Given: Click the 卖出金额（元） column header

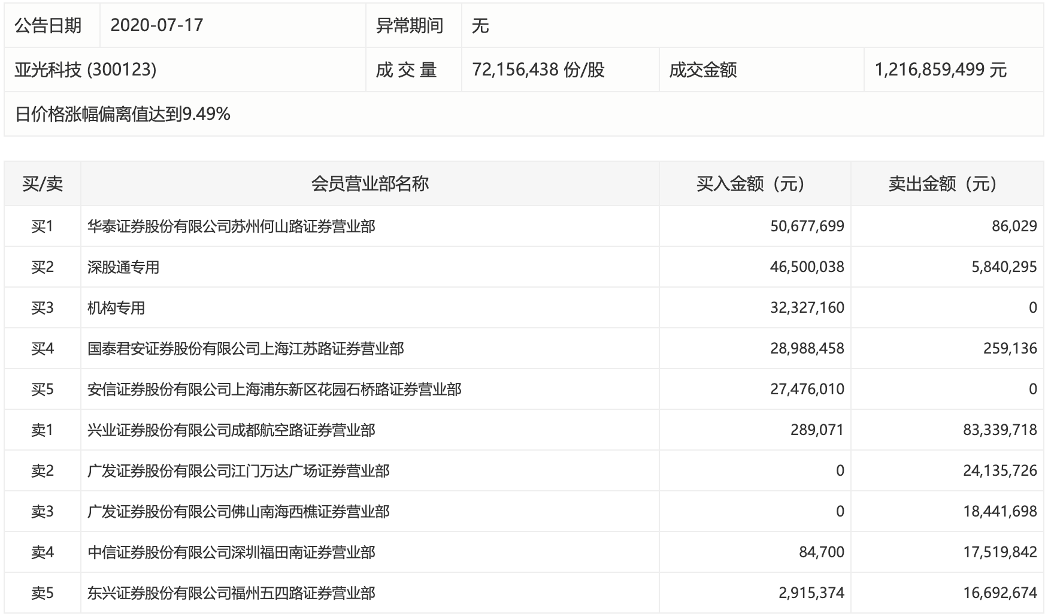Looking at the screenshot, I should 947,183.
